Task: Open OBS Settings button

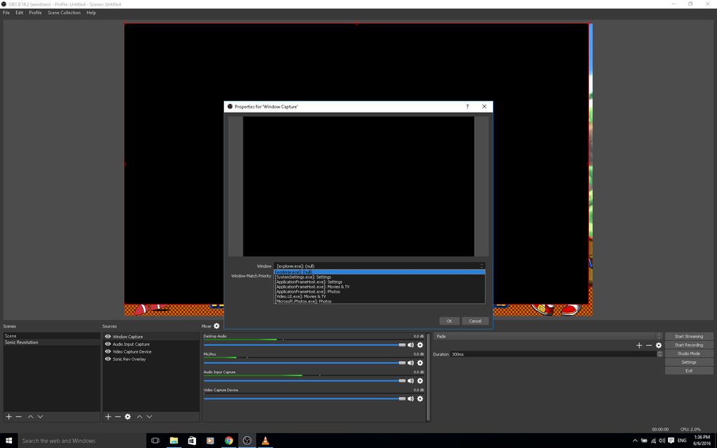Action: coord(689,362)
